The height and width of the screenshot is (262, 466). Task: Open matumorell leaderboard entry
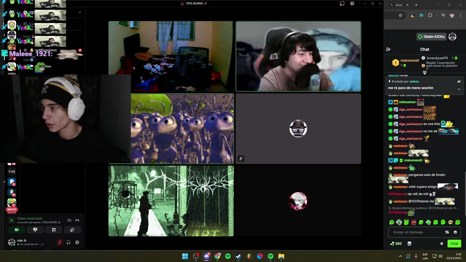point(405,63)
